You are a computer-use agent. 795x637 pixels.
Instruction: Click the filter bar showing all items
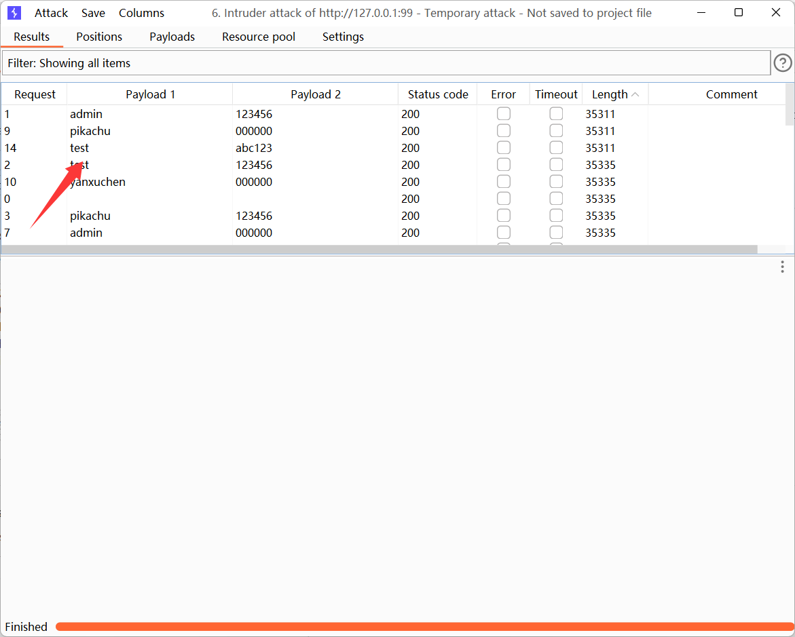(x=386, y=63)
